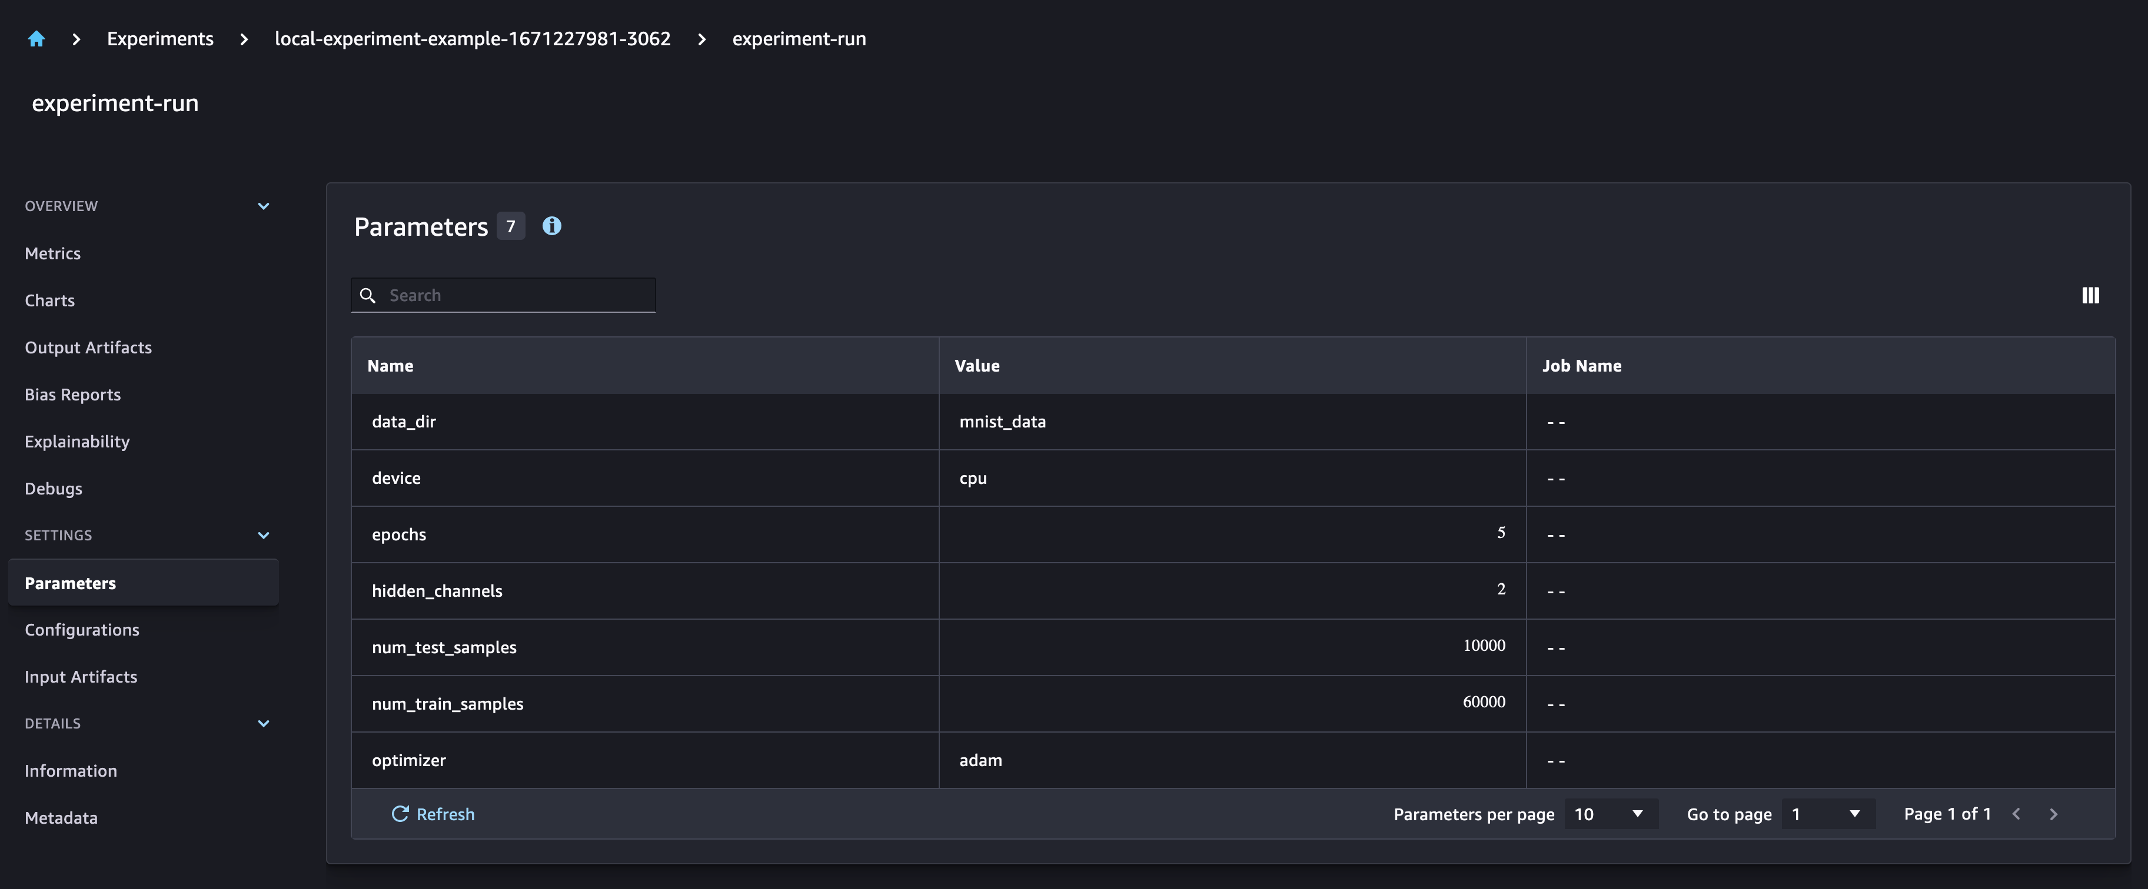Open Input Artifacts in sidebar
The width and height of the screenshot is (2148, 889).
click(81, 677)
